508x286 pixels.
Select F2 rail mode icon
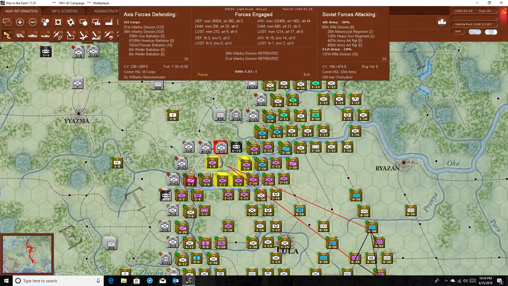tap(20, 35)
